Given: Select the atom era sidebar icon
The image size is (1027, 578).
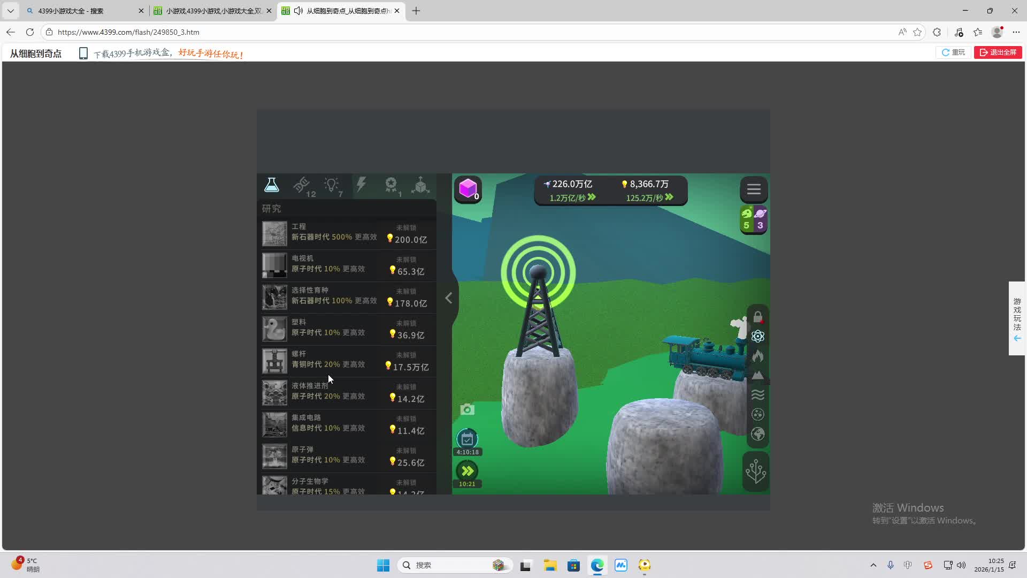Looking at the screenshot, I should [x=757, y=337].
